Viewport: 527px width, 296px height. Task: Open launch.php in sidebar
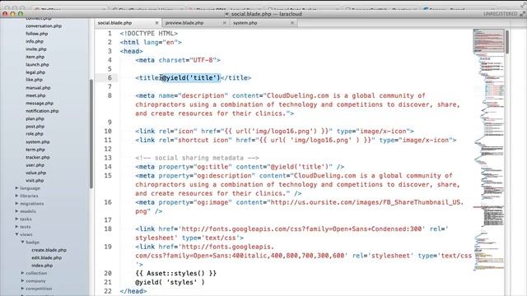[37, 64]
